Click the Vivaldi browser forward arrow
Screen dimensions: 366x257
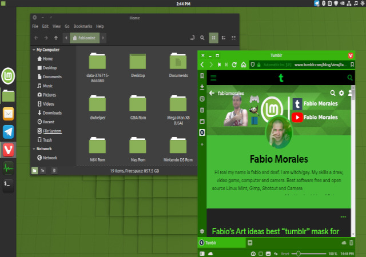(x=211, y=65)
